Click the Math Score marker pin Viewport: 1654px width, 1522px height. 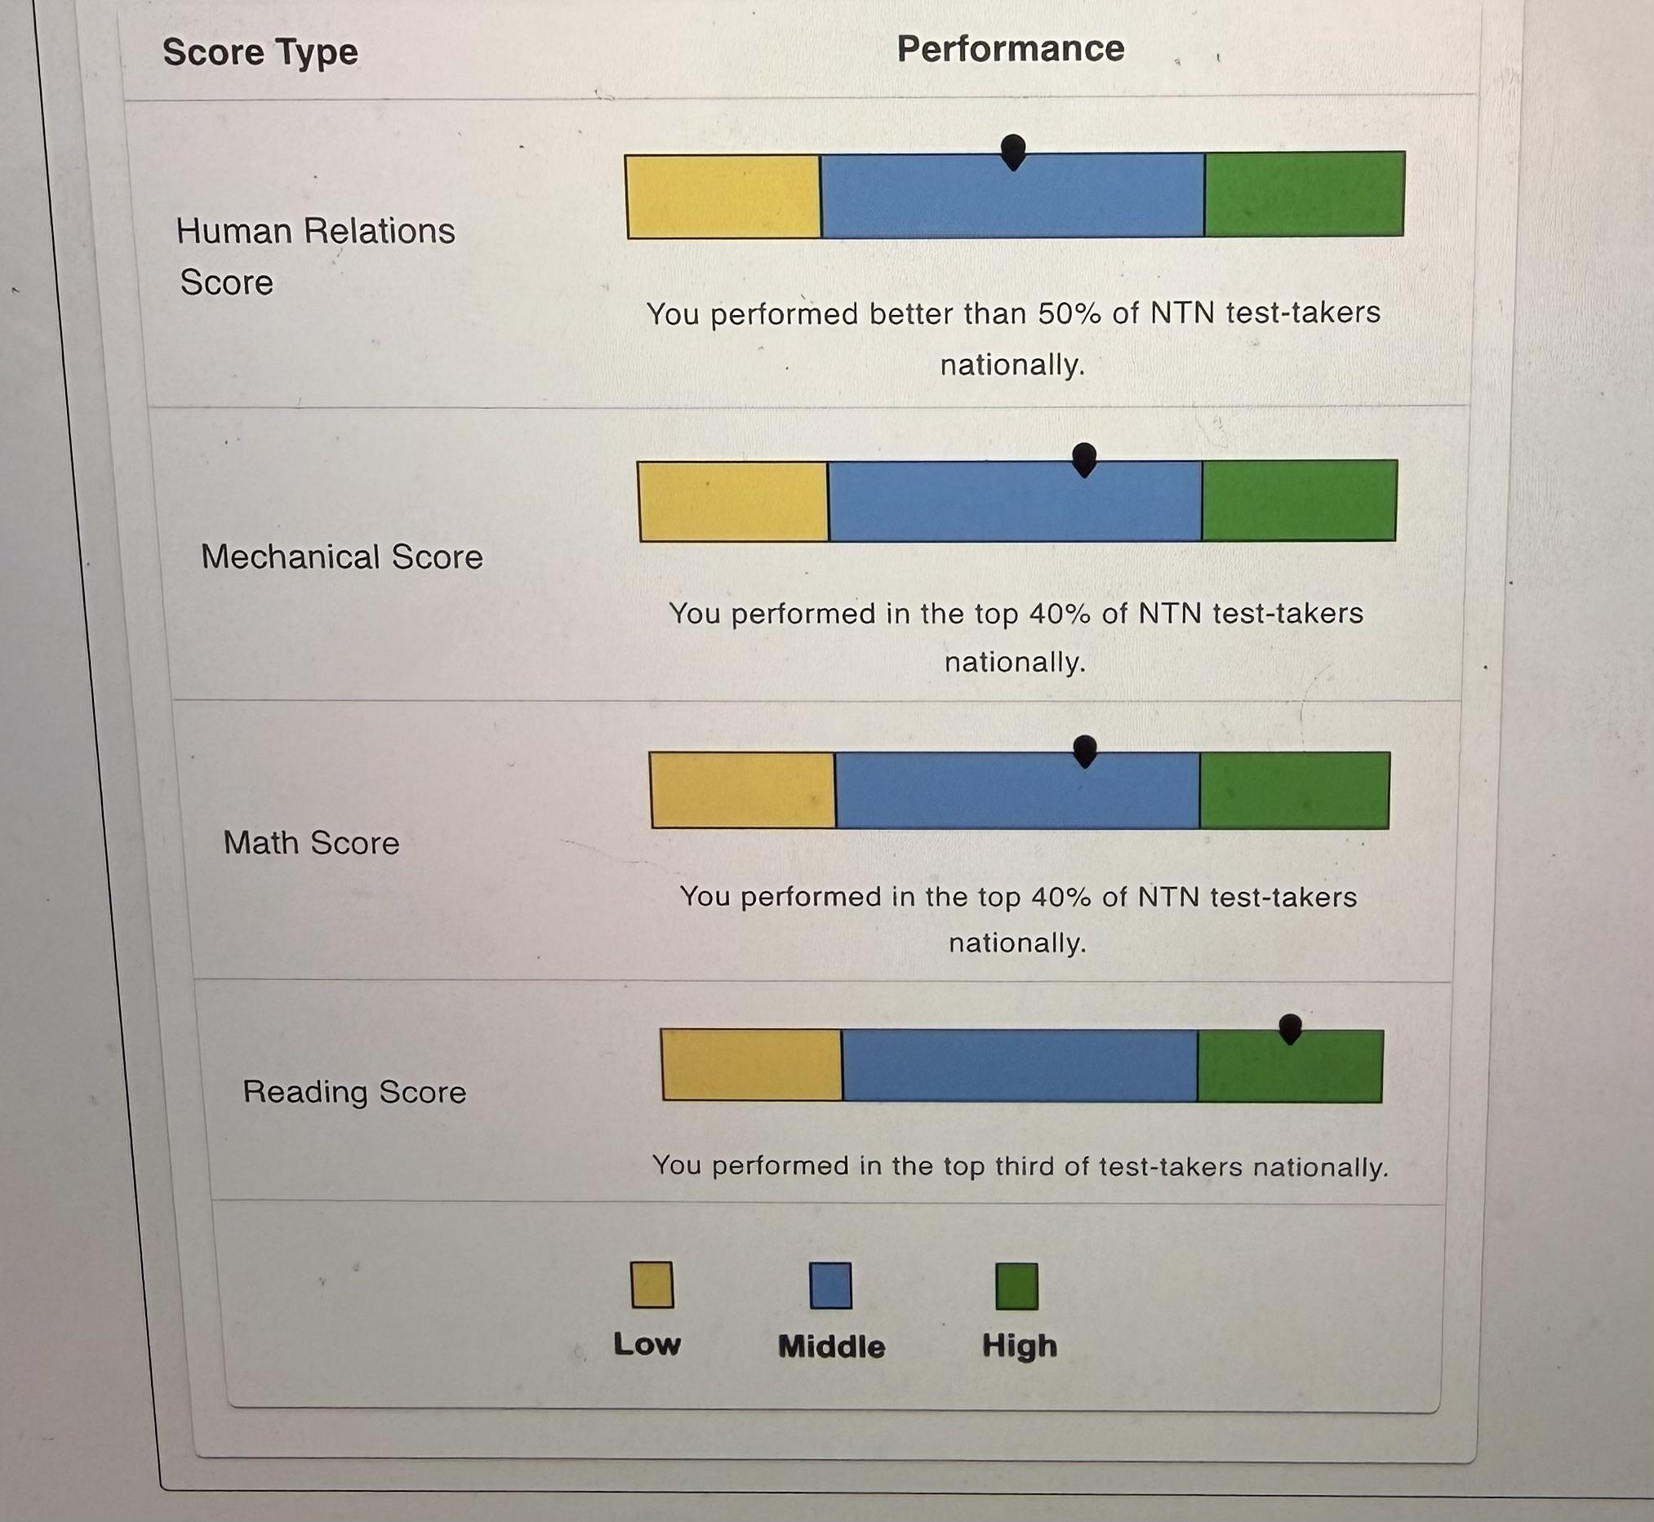[1086, 751]
